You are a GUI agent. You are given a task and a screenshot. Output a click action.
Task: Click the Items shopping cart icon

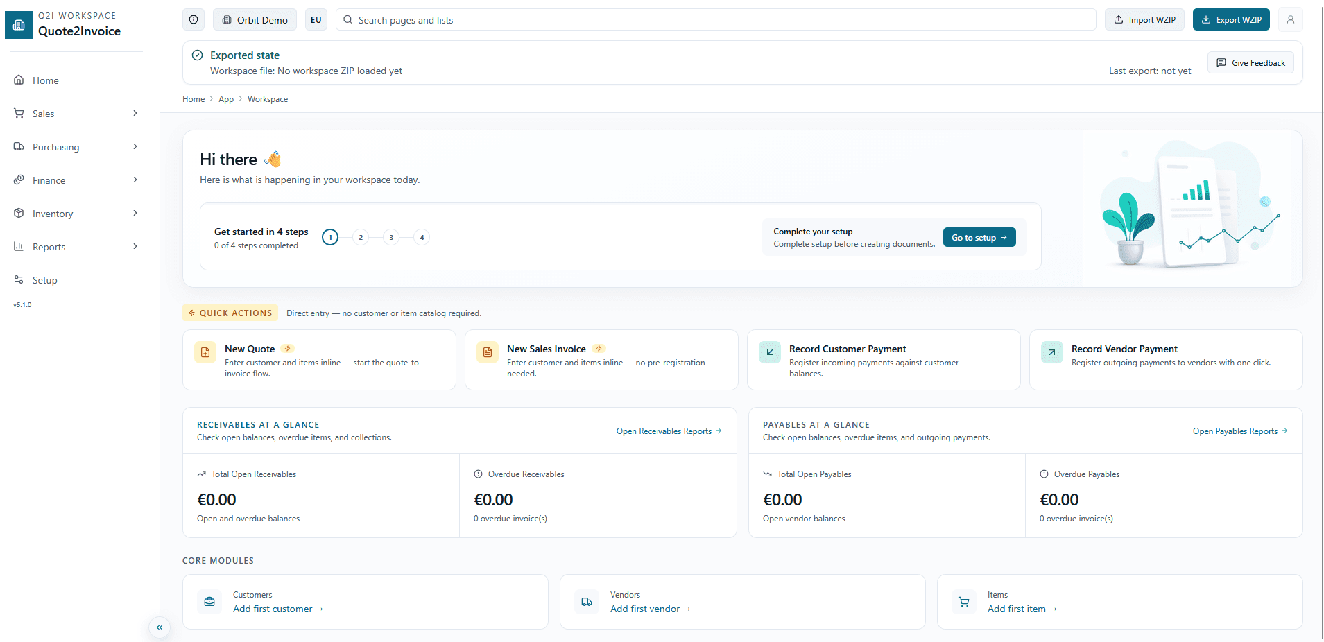tap(963, 602)
